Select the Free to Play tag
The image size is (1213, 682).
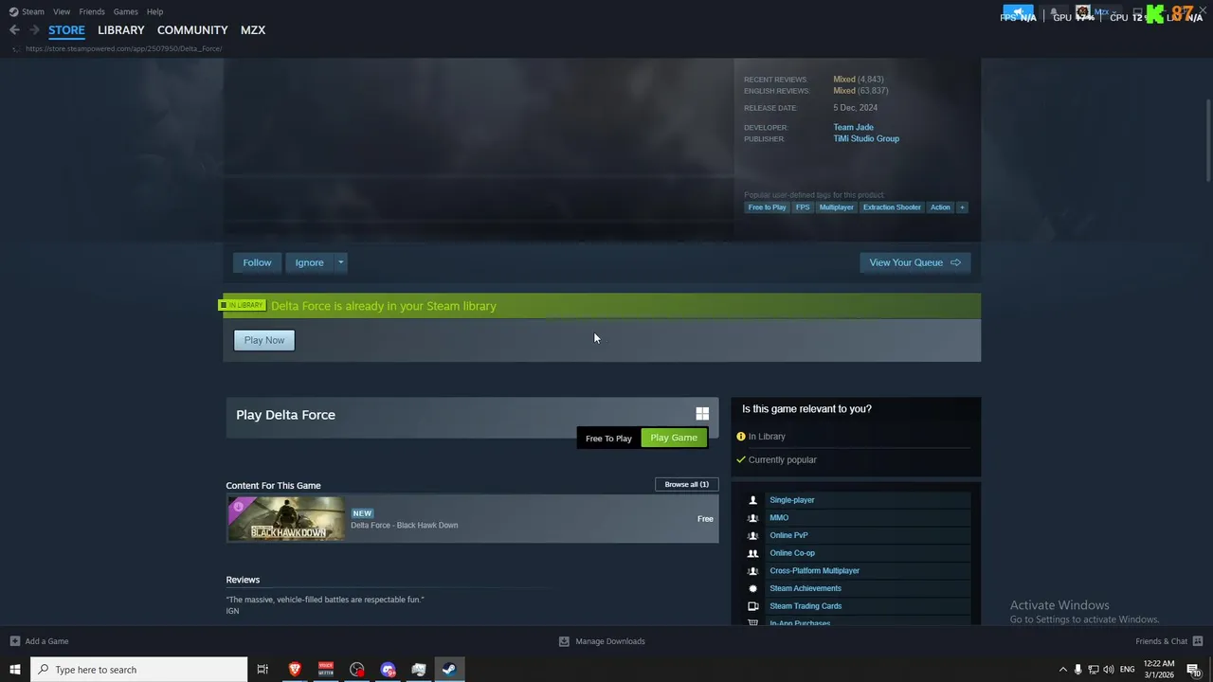coord(767,207)
